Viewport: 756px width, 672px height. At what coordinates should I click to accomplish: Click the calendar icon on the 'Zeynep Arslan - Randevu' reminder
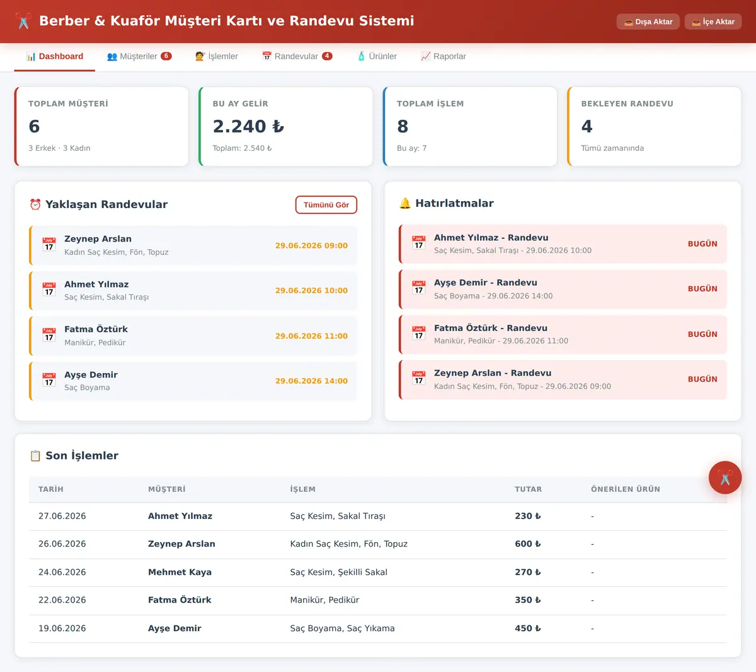tap(419, 379)
